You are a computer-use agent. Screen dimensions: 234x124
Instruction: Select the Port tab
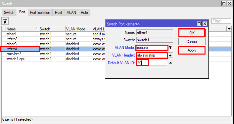[x=22, y=12]
